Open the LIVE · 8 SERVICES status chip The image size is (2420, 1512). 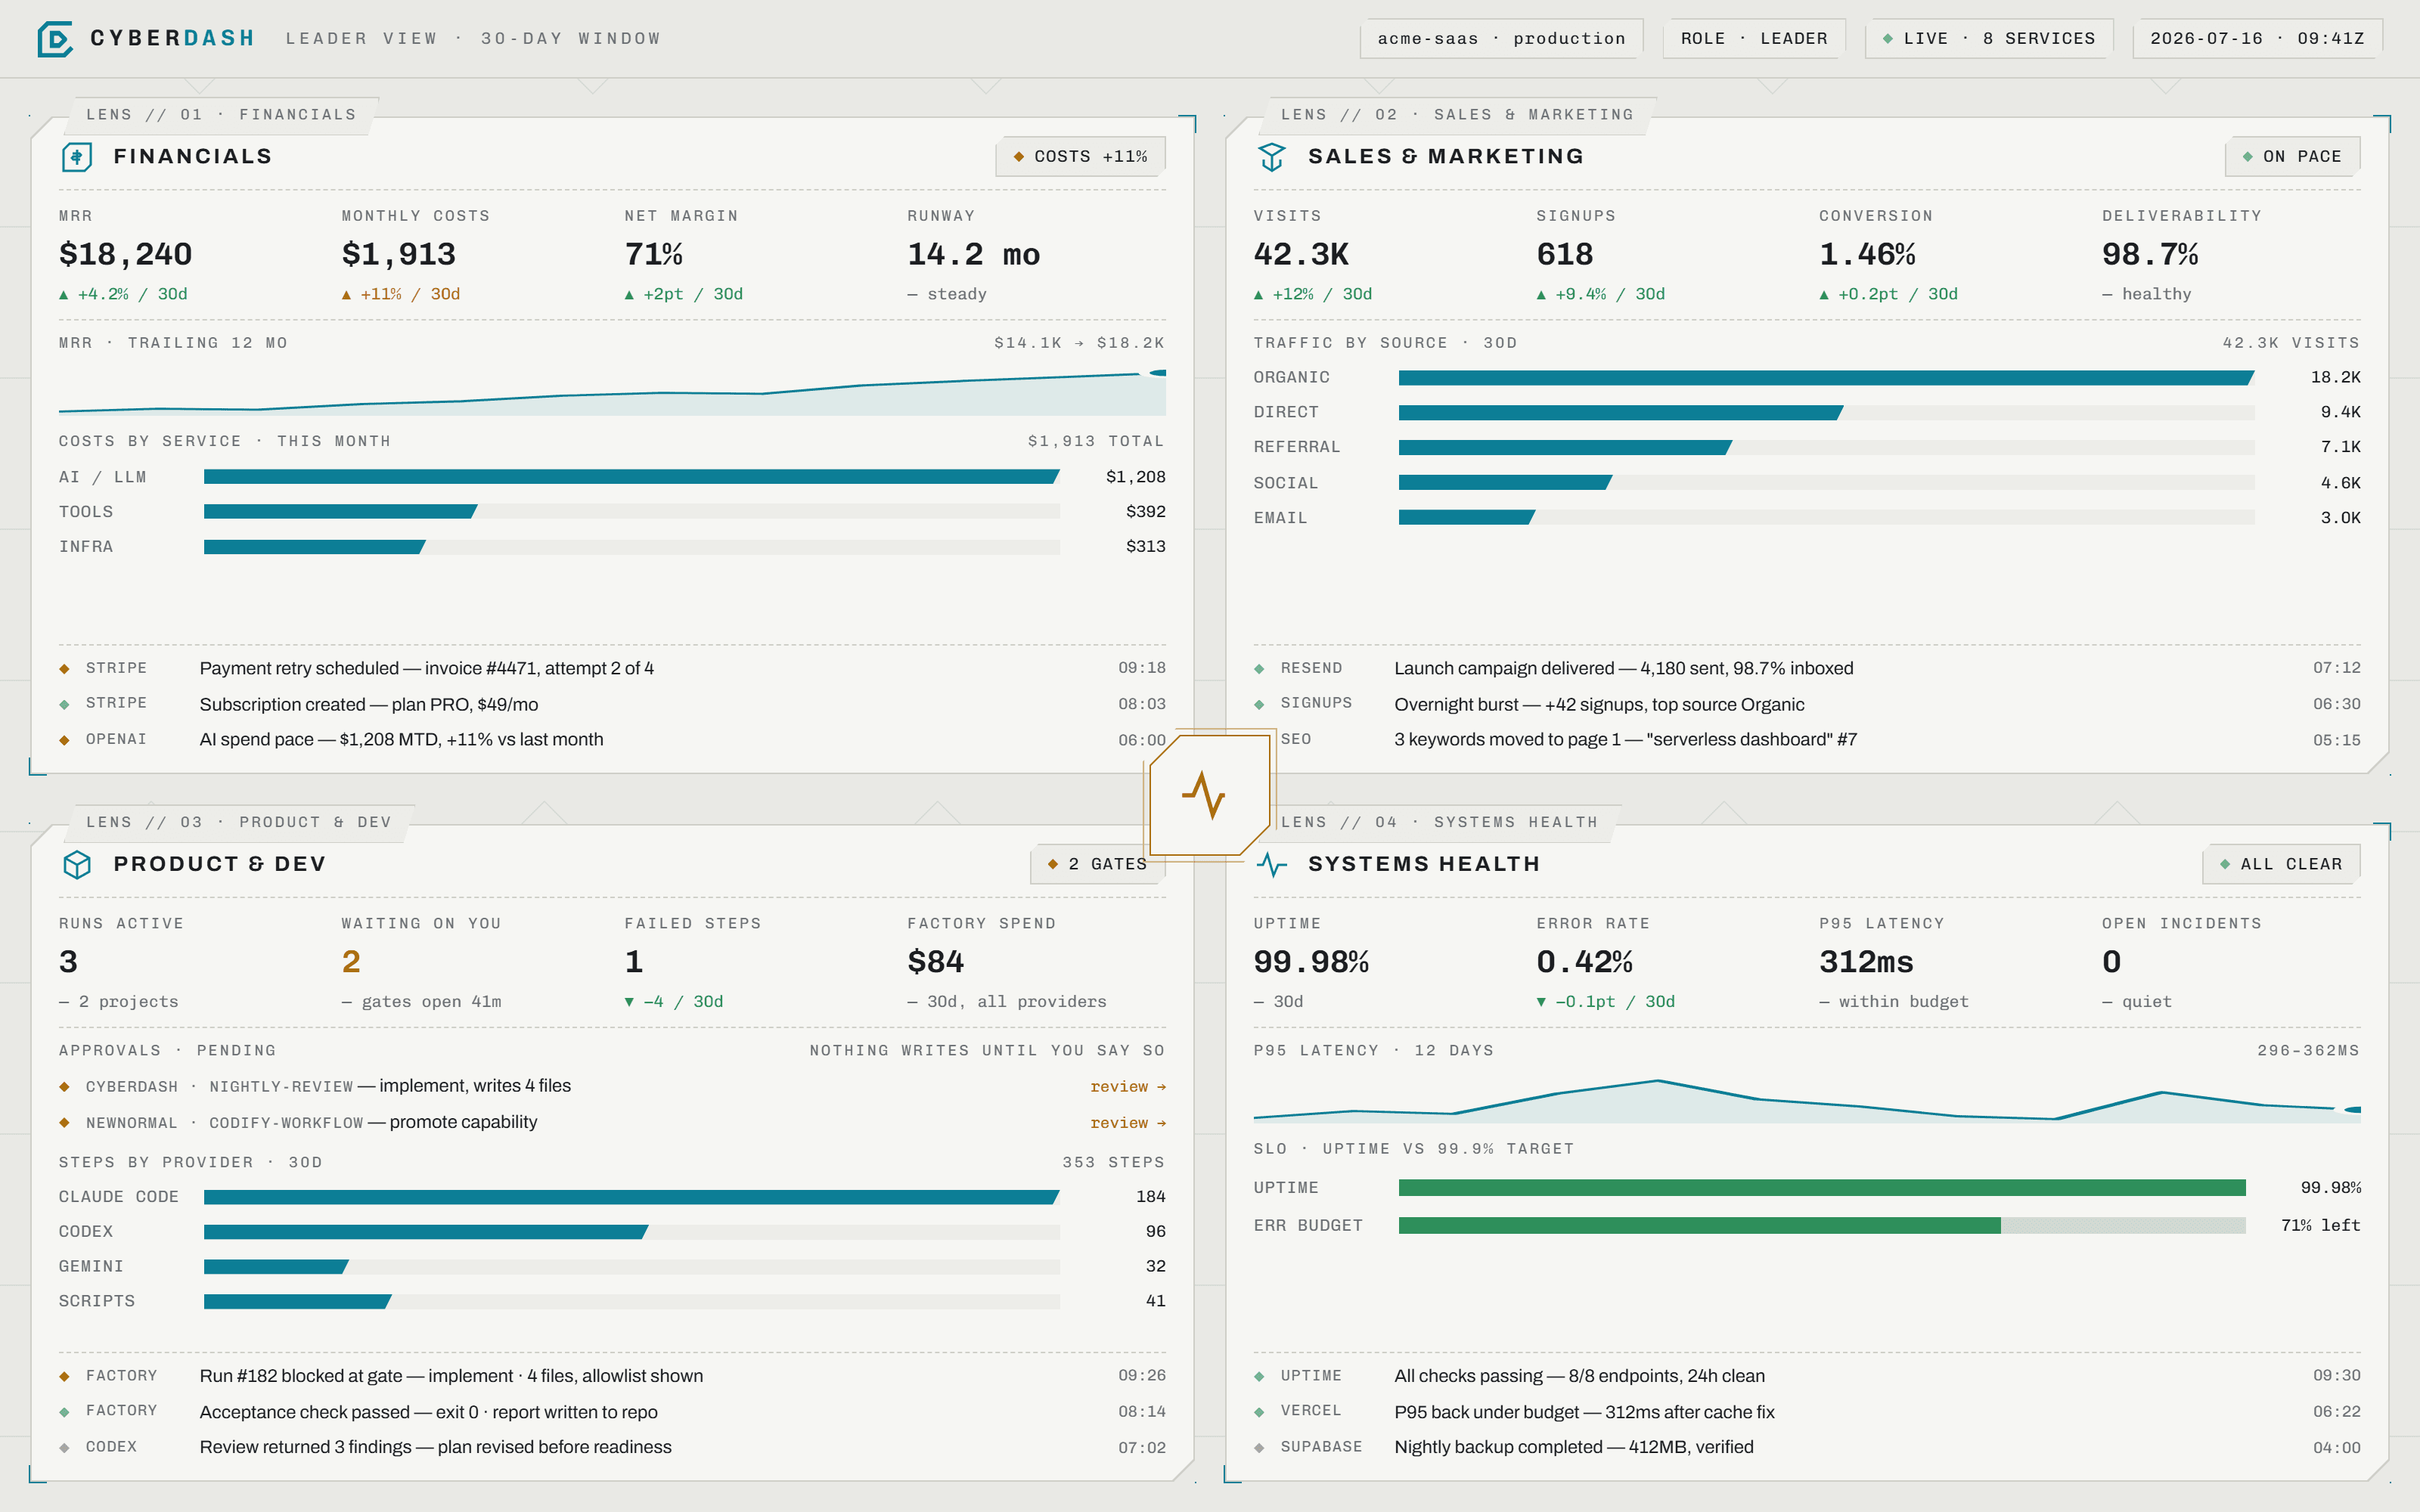[1988, 39]
